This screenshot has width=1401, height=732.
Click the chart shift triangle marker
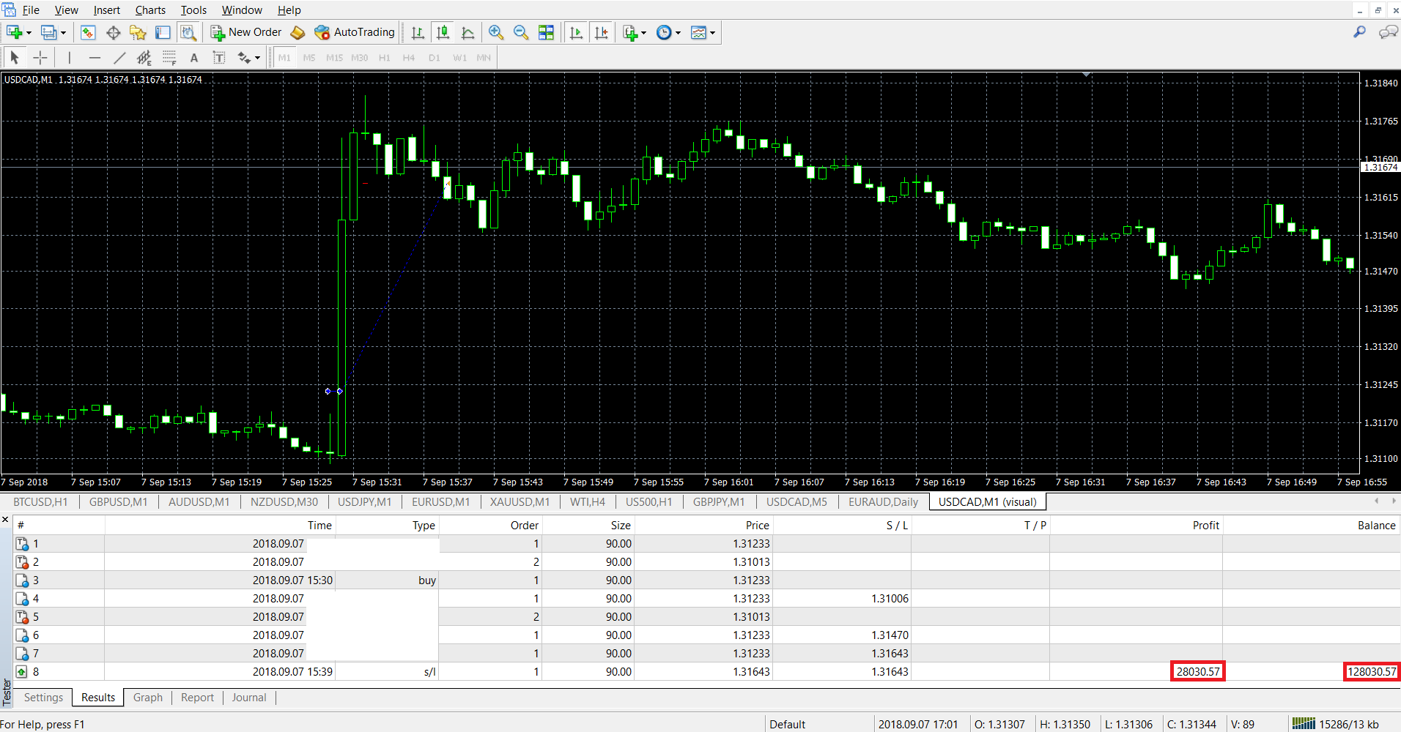tap(1087, 75)
